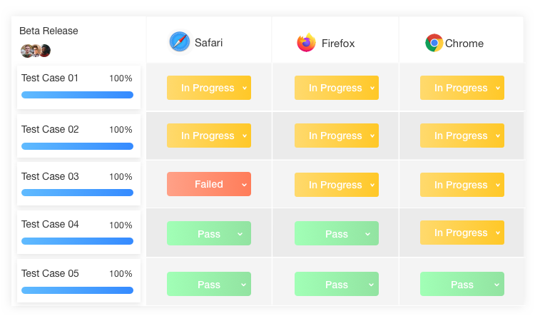Screen dimensions: 535x321
Task: Open Firefox status dropdown for Test Case 01
Action: 337,88
